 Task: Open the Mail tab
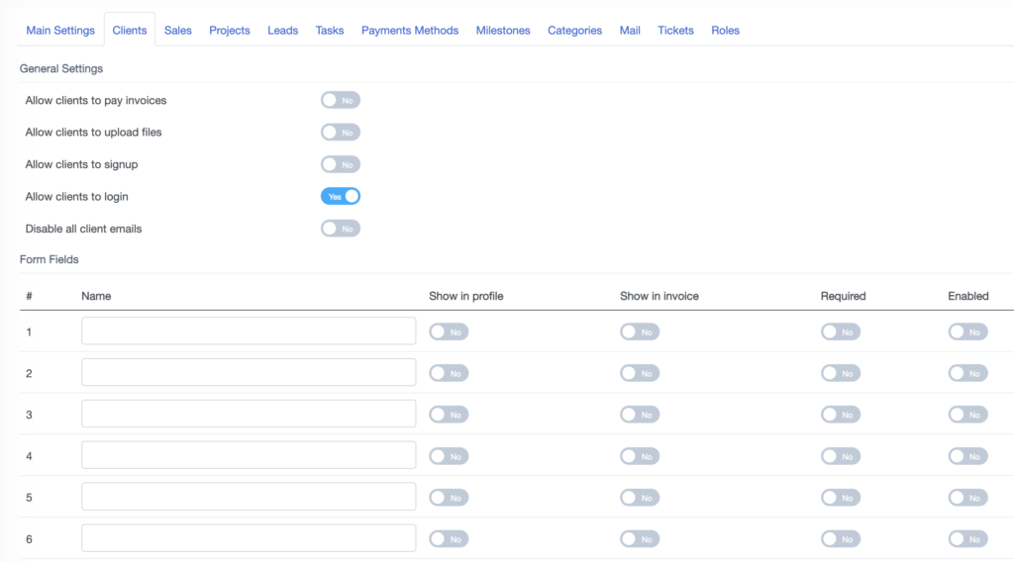coord(630,31)
